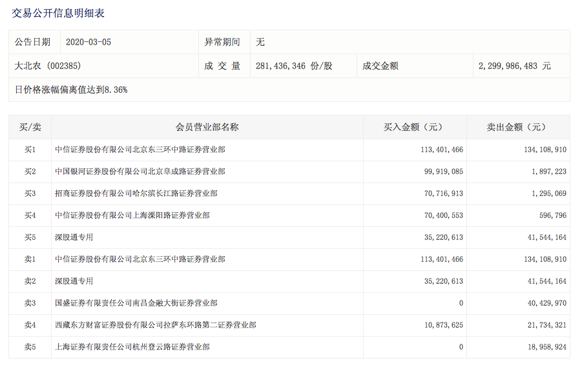The width and height of the screenshot is (582, 367).
Task: Click the 交易公开信息明细表 title
Action: (x=58, y=13)
